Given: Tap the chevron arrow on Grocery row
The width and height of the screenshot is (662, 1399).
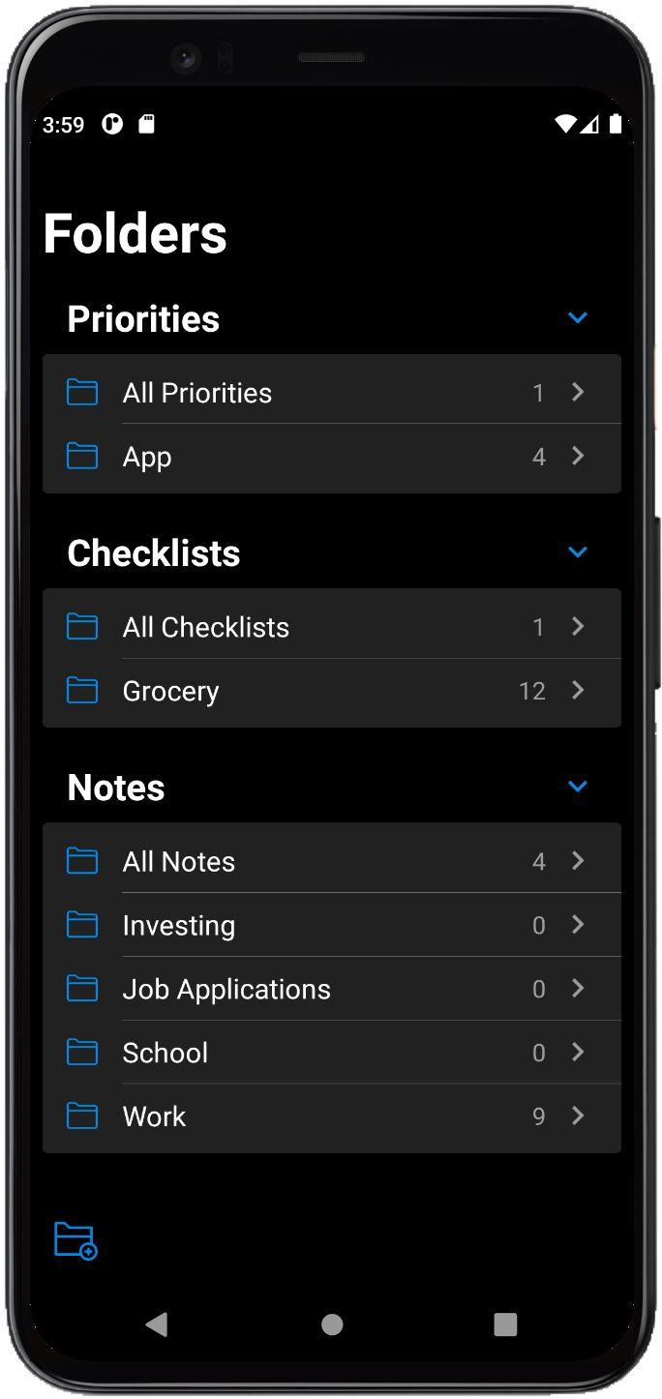Looking at the screenshot, I should click(x=578, y=691).
